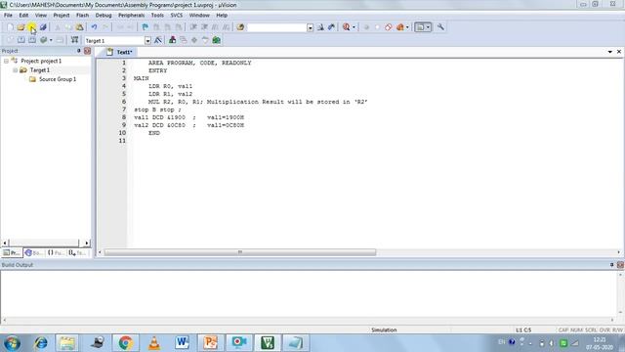Open dropdown beside Batch Build icon

(x=51, y=40)
